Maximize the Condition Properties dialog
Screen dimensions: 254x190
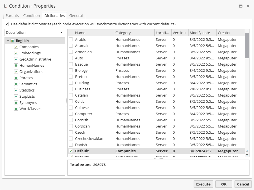(x=241, y=6)
